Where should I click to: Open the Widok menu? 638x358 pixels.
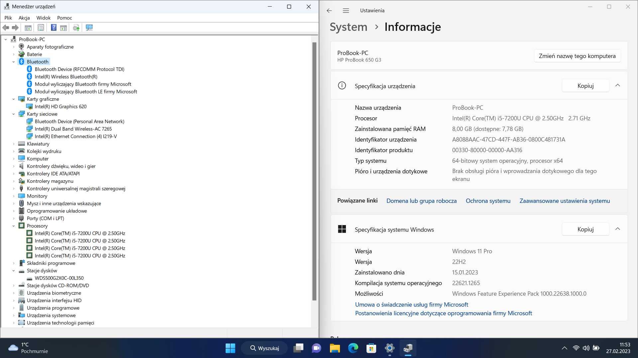click(x=44, y=18)
